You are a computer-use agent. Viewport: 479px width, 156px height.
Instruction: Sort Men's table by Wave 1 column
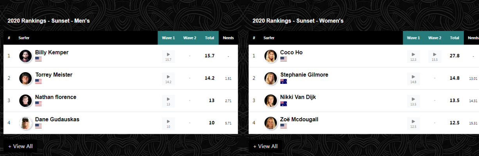168,38
